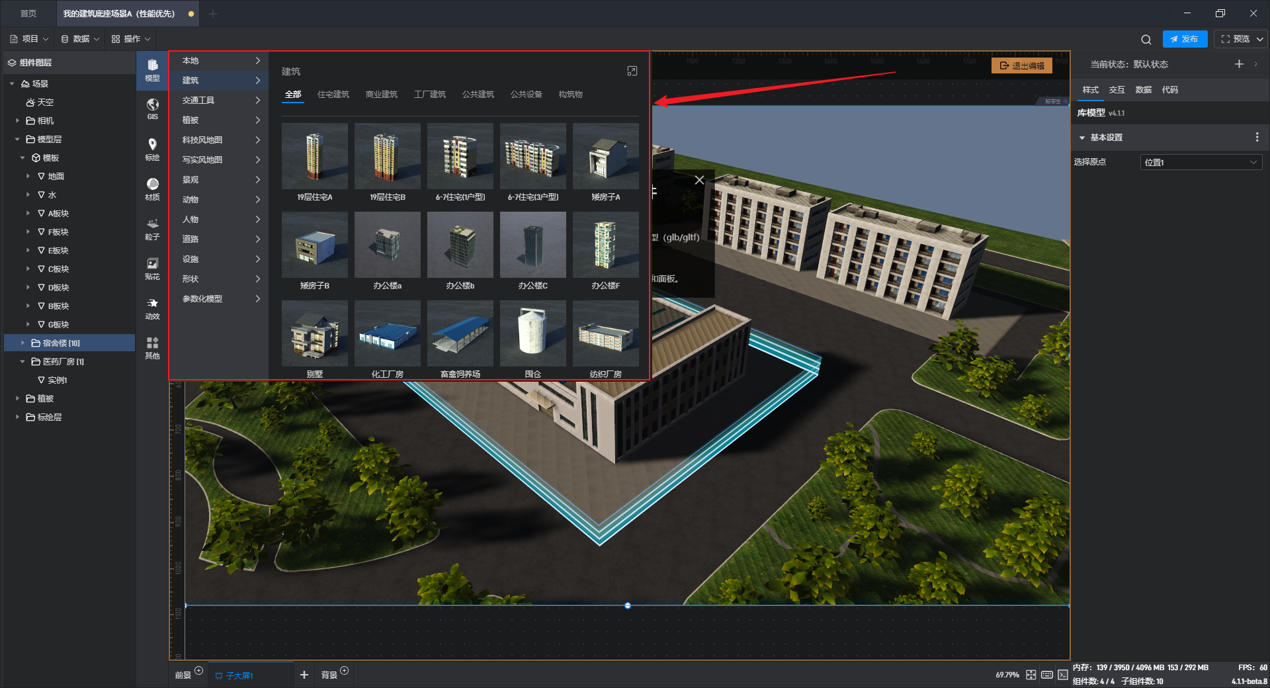Open the GIS component category
Screen dimensions: 1270x688
(152, 108)
